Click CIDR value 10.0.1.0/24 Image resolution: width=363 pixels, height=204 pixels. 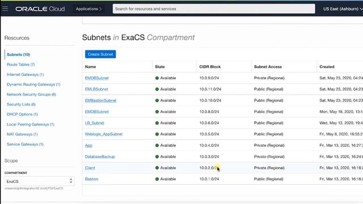click(209, 179)
